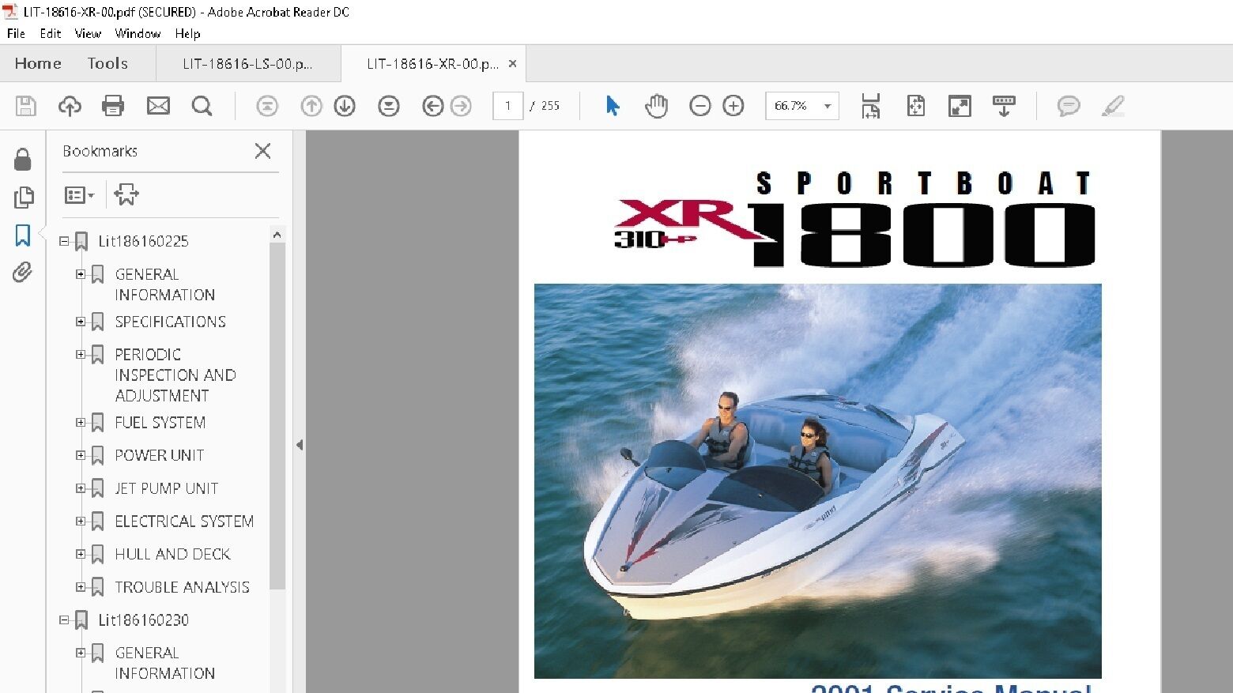Open the View menu
This screenshot has width=1233, height=693.
pyautogui.click(x=88, y=33)
